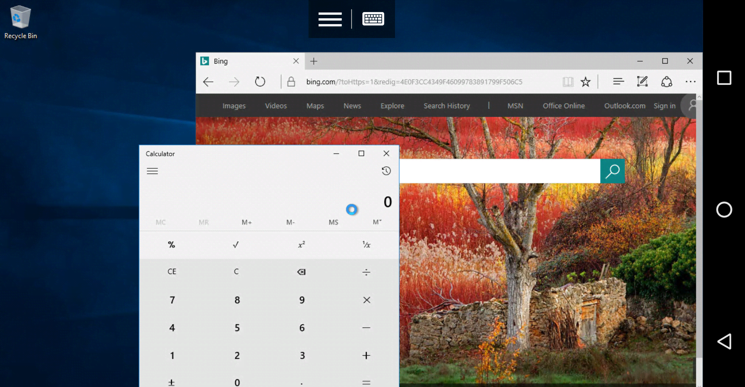Make a Web Note in Edge
Image resolution: width=745 pixels, height=387 pixels.
tap(642, 81)
